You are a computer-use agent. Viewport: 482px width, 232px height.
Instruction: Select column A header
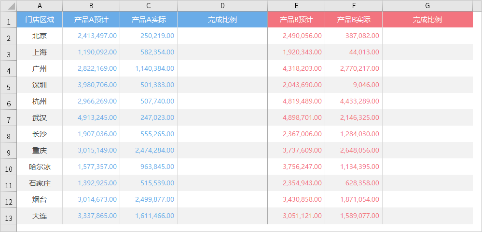(40, 6)
